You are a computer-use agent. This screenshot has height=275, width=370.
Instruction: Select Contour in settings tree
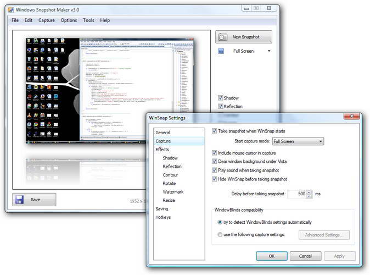click(170, 175)
